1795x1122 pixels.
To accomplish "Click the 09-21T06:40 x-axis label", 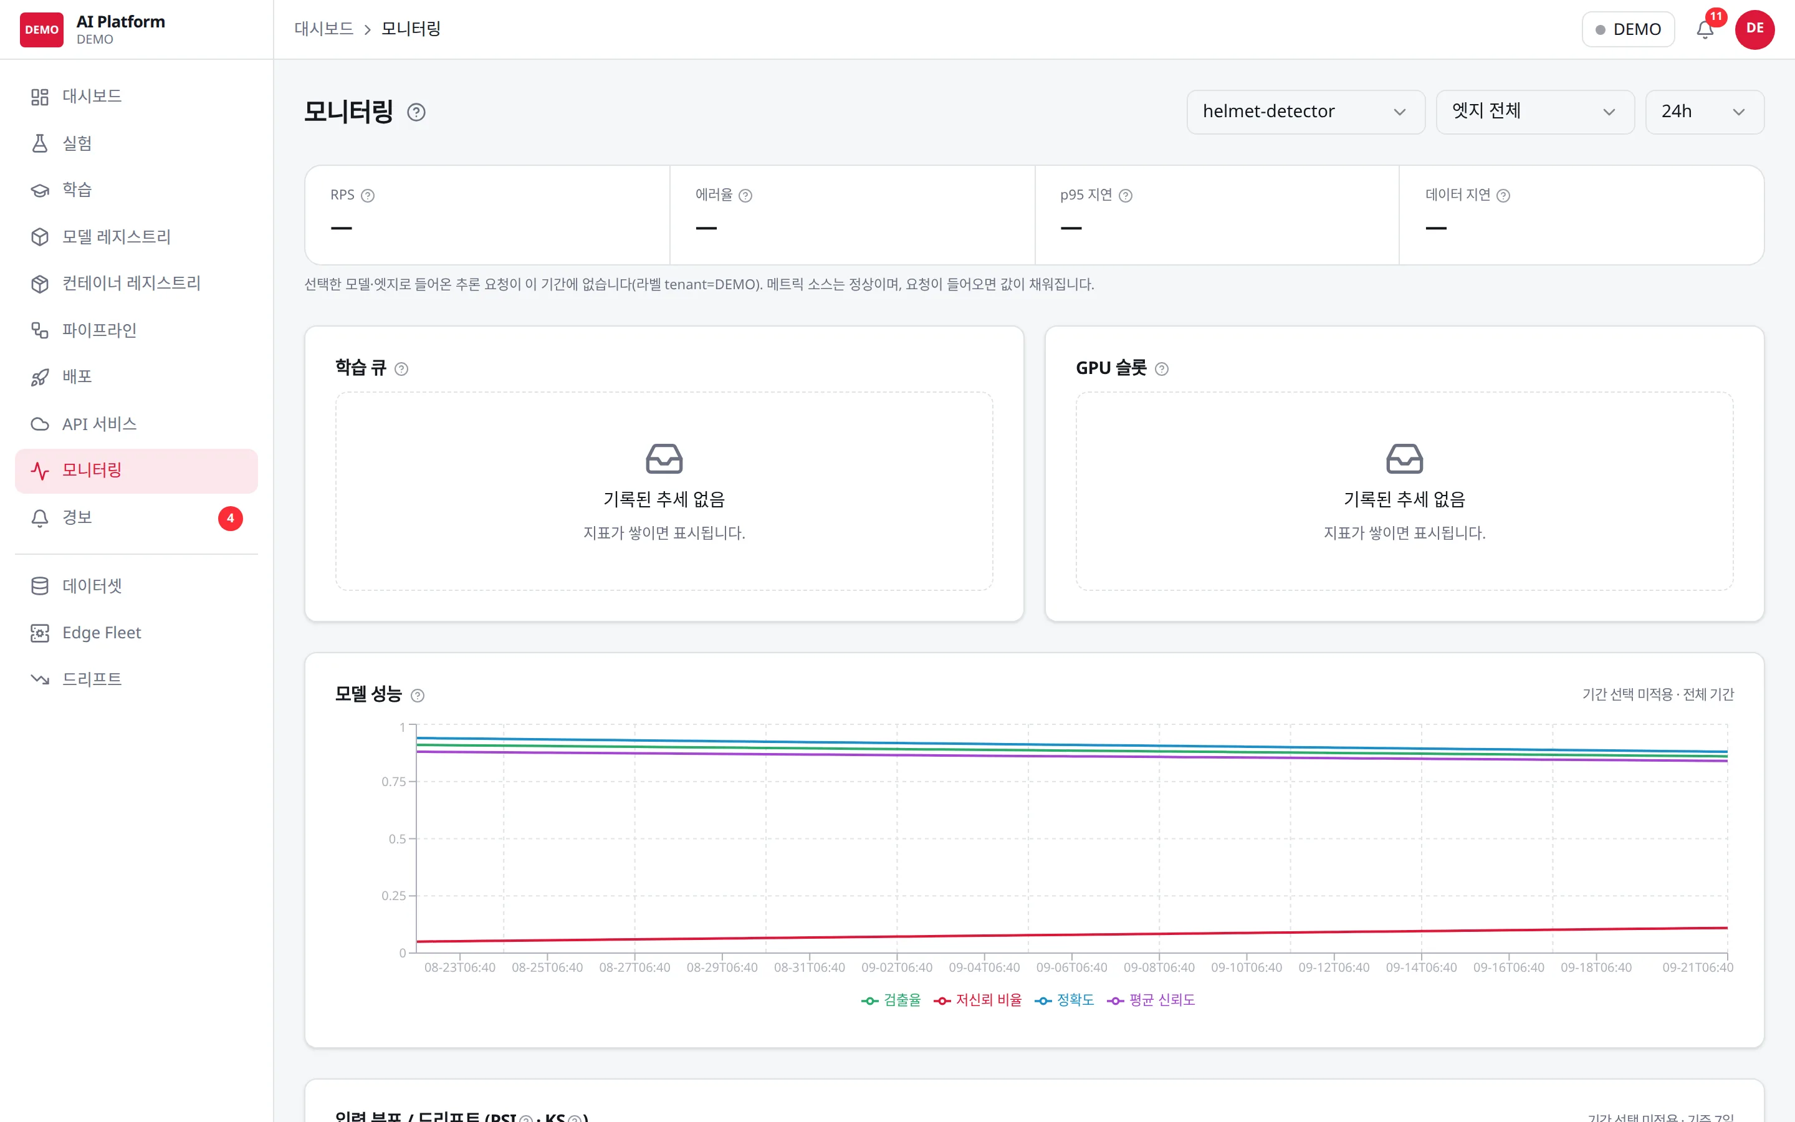I will pos(1697,967).
